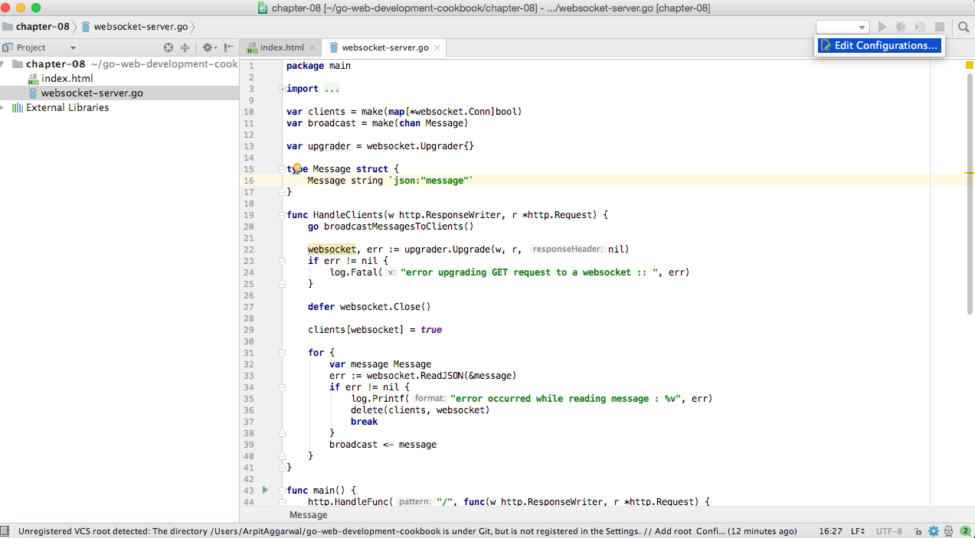Click line number 29 in the gutter

[x=248, y=330]
